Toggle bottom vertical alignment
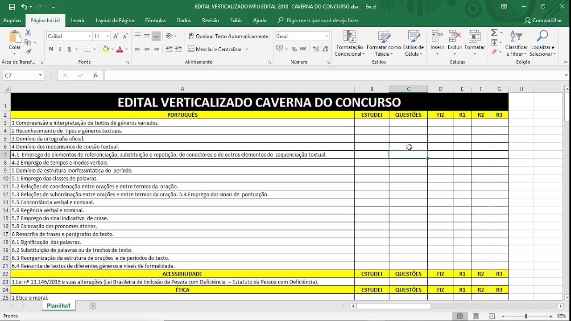Screen dimensions: 571x321 coord(156,36)
